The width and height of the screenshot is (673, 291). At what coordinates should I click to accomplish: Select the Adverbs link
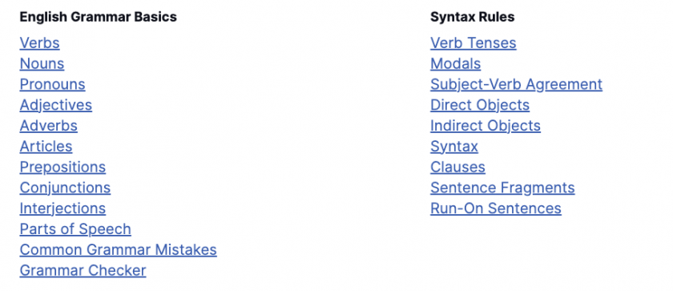(x=49, y=126)
